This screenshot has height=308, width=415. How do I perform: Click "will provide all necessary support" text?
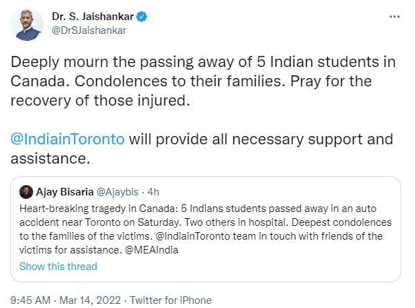pyautogui.click(x=262, y=139)
